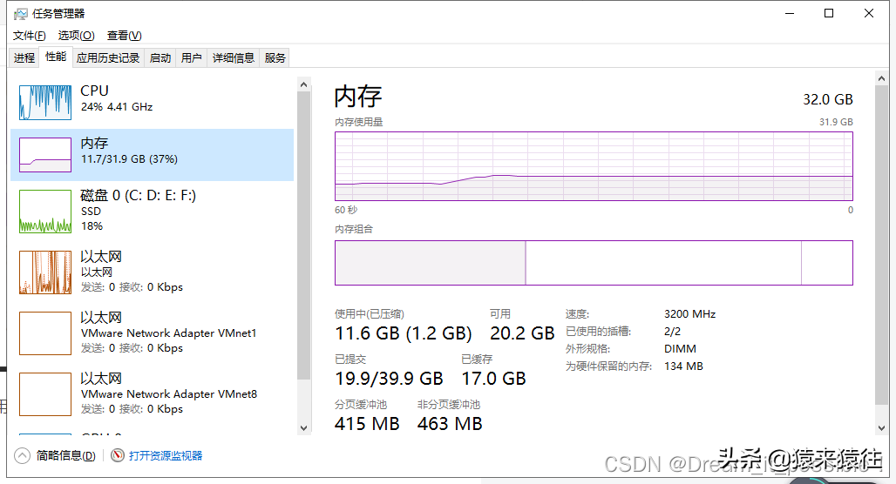Click the 简略信息(D) button
Screen dimensions: 896x484
pos(65,455)
